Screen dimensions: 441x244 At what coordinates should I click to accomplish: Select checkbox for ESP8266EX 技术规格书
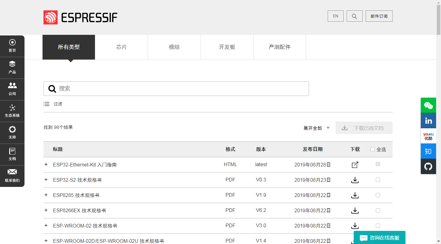[x=378, y=210]
